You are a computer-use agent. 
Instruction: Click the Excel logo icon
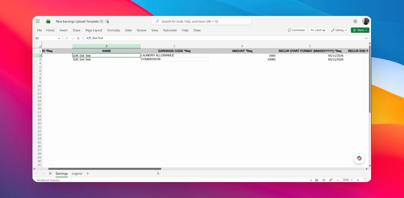[48, 21]
